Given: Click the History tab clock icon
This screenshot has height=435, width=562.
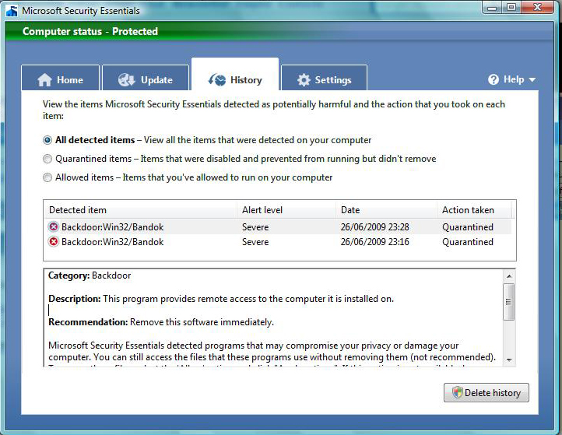Looking at the screenshot, I should click(x=217, y=80).
